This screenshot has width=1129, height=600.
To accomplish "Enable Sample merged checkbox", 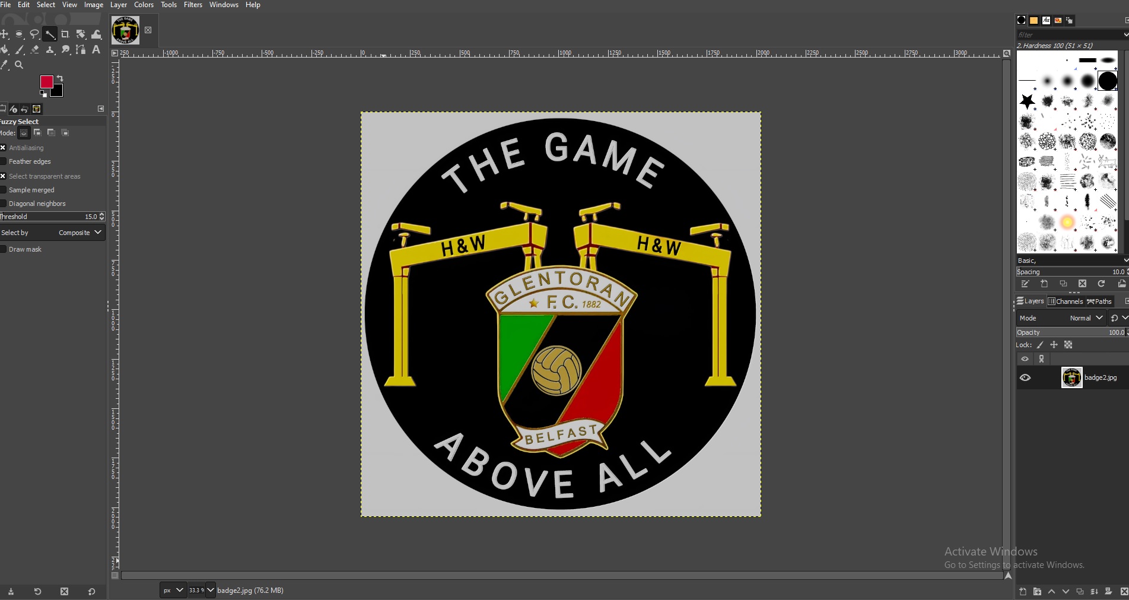I will pyautogui.click(x=3, y=190).
